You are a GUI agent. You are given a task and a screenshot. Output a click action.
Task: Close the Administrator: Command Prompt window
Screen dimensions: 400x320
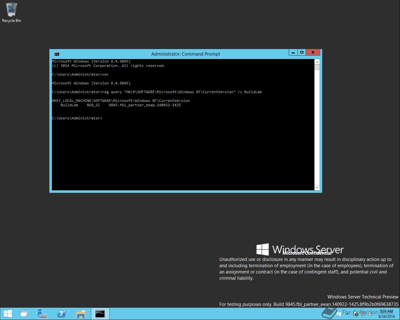point(313,52)
